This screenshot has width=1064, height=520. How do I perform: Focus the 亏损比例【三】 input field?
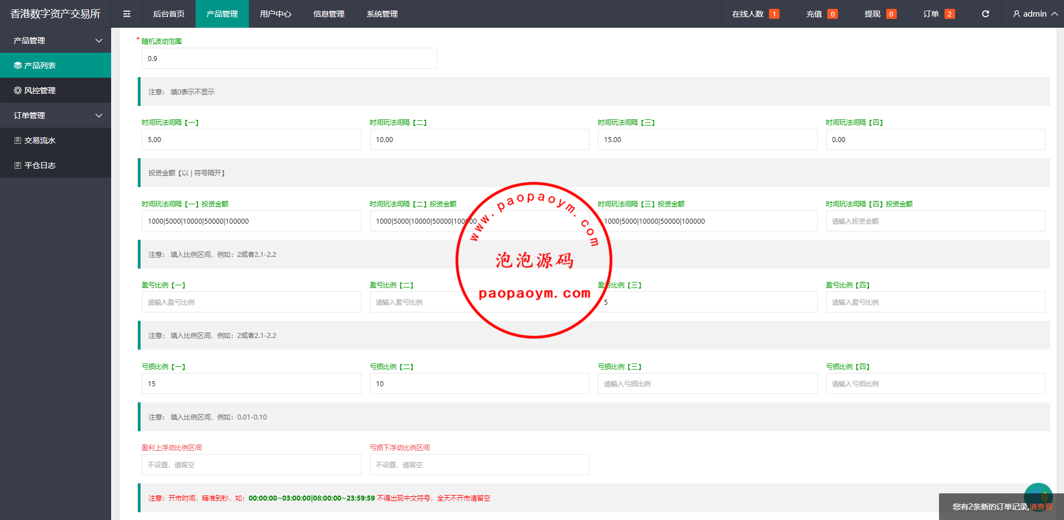click(x=707, y=383)
